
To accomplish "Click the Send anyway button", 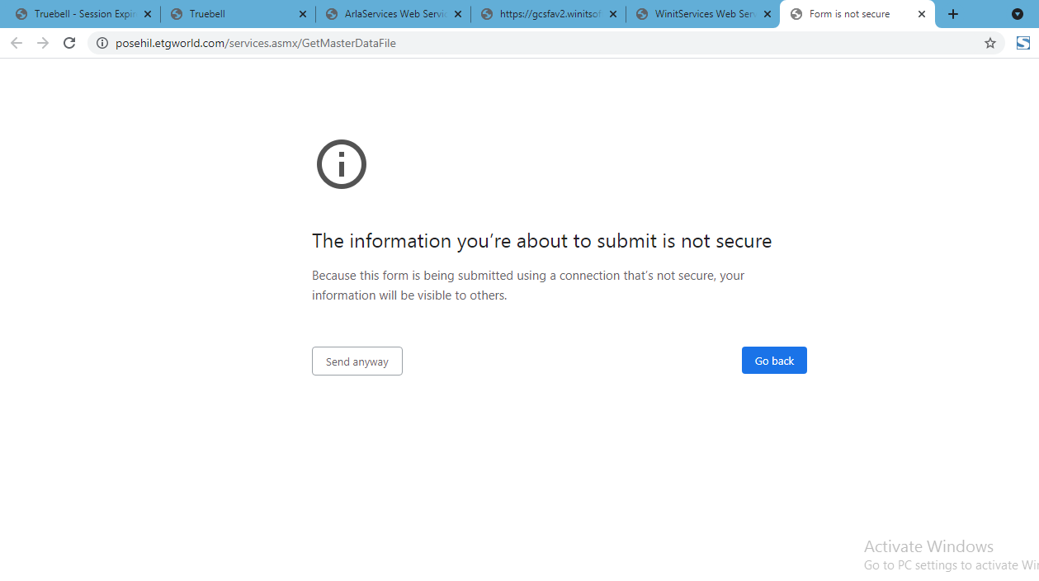I will click(357, 361).
